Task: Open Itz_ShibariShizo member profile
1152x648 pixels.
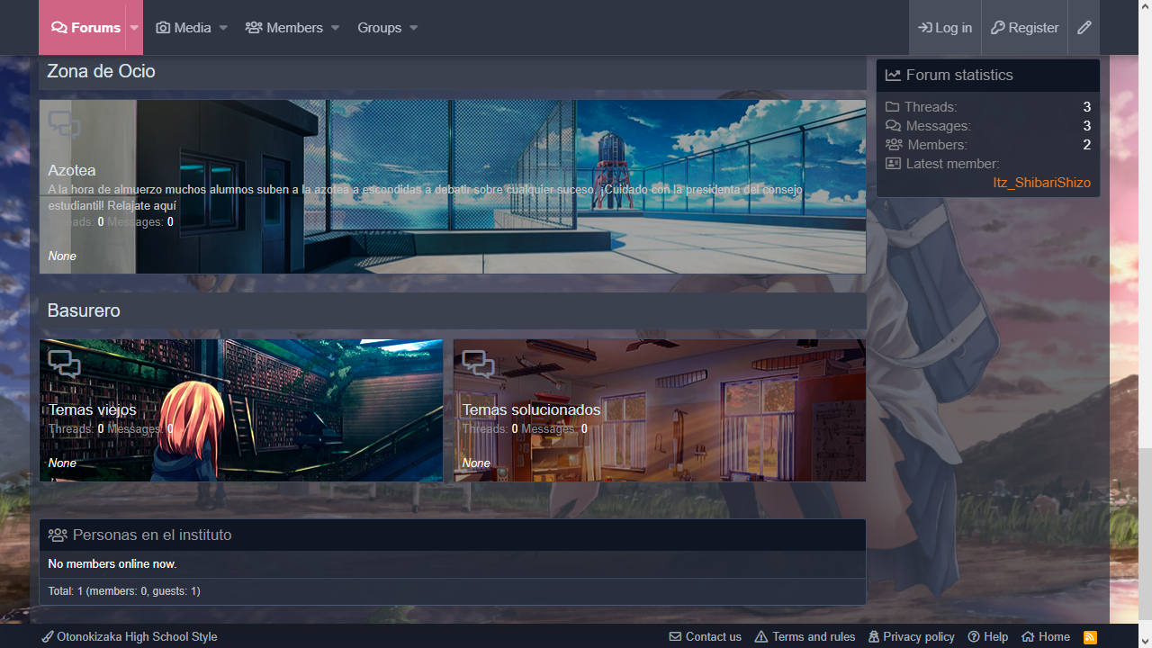Action: pyautogui.click(x=1041, y=183)
